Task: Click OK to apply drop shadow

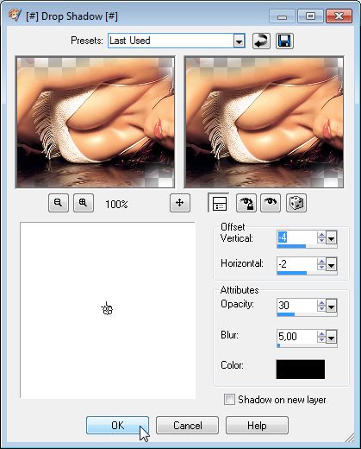Action: (x=117, y=425)
